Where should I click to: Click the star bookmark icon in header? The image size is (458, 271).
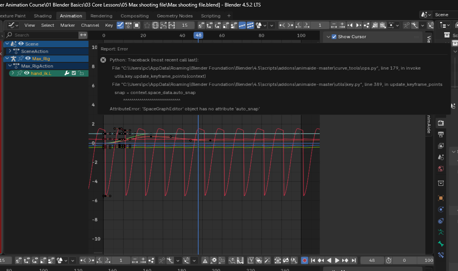147,25
